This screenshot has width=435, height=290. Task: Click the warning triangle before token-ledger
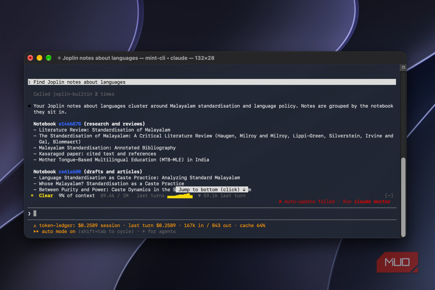35,226
